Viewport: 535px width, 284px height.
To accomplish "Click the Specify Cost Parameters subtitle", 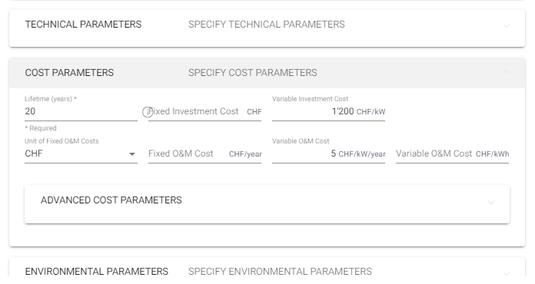I will coord(252,72).
